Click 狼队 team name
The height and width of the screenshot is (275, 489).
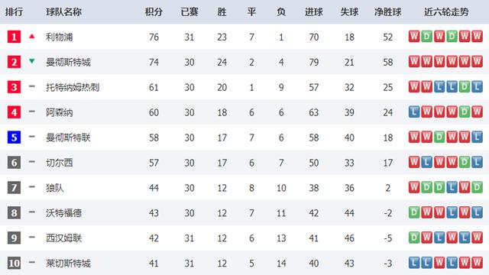pyautogui.click(x=55, y=188)
